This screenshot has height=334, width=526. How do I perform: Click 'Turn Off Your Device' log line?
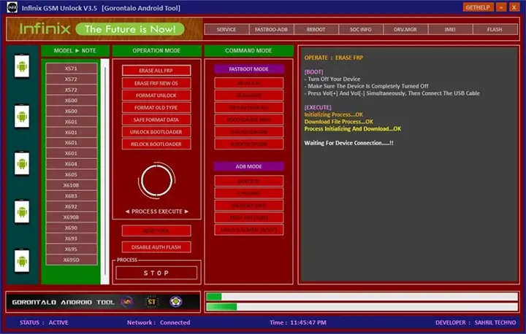click(x=334, y=79)
